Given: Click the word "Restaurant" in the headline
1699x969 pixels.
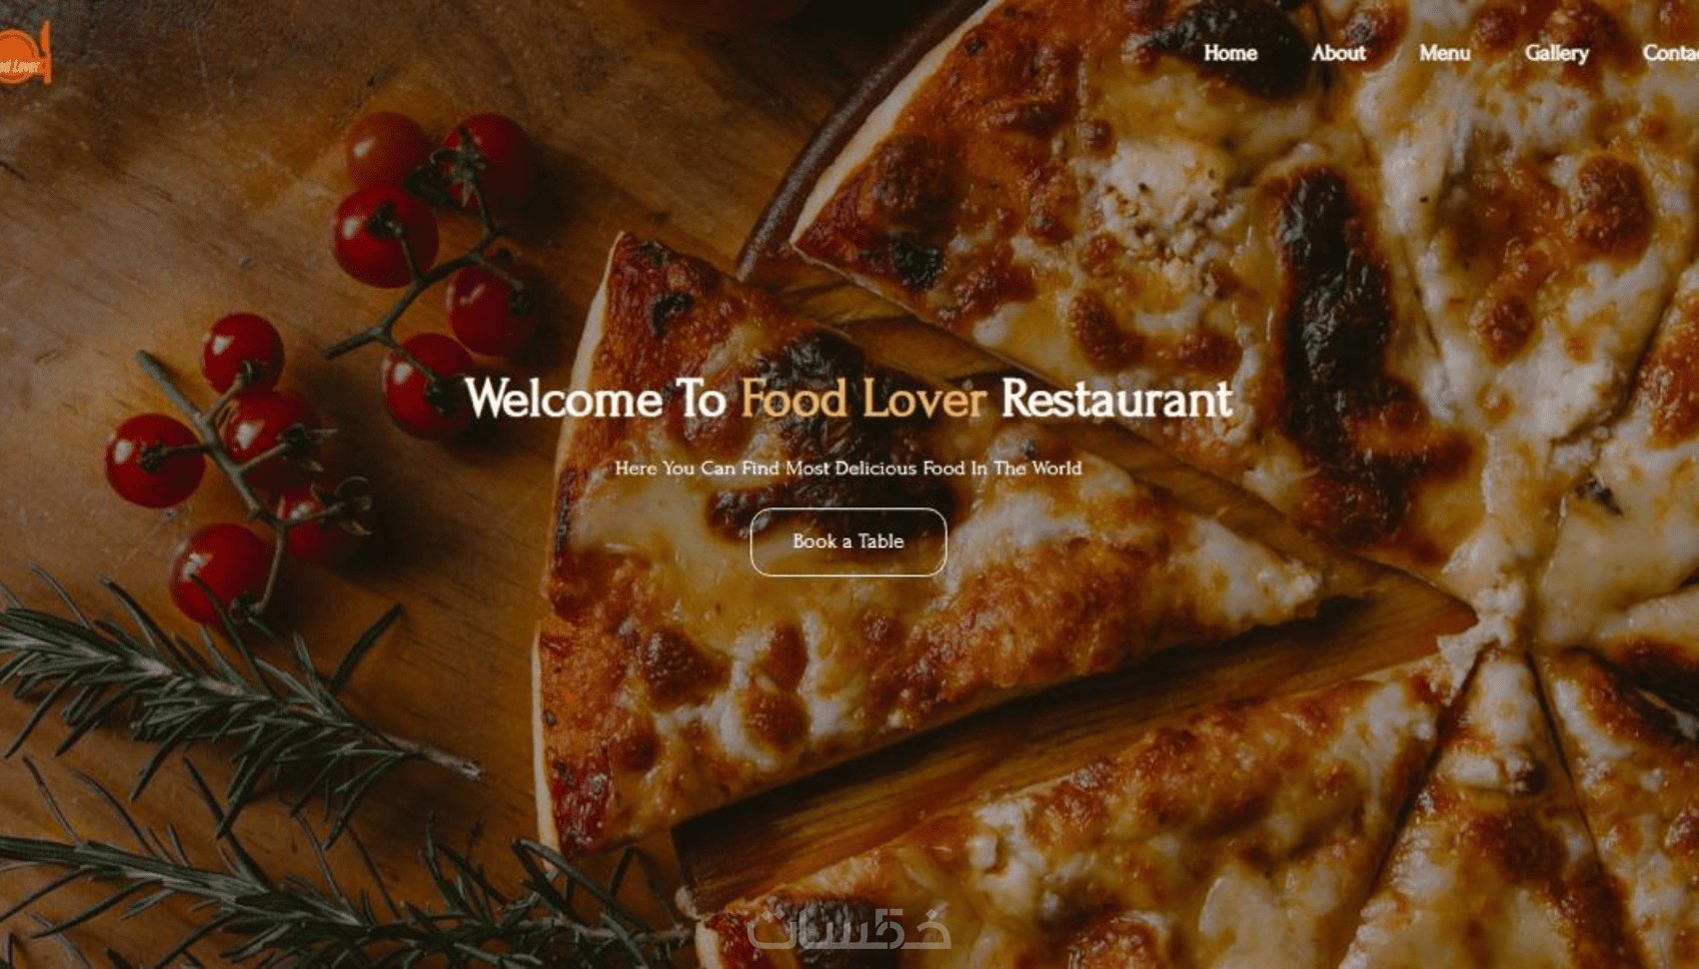Looking at the screenshot, I should tap(1116, 399).
